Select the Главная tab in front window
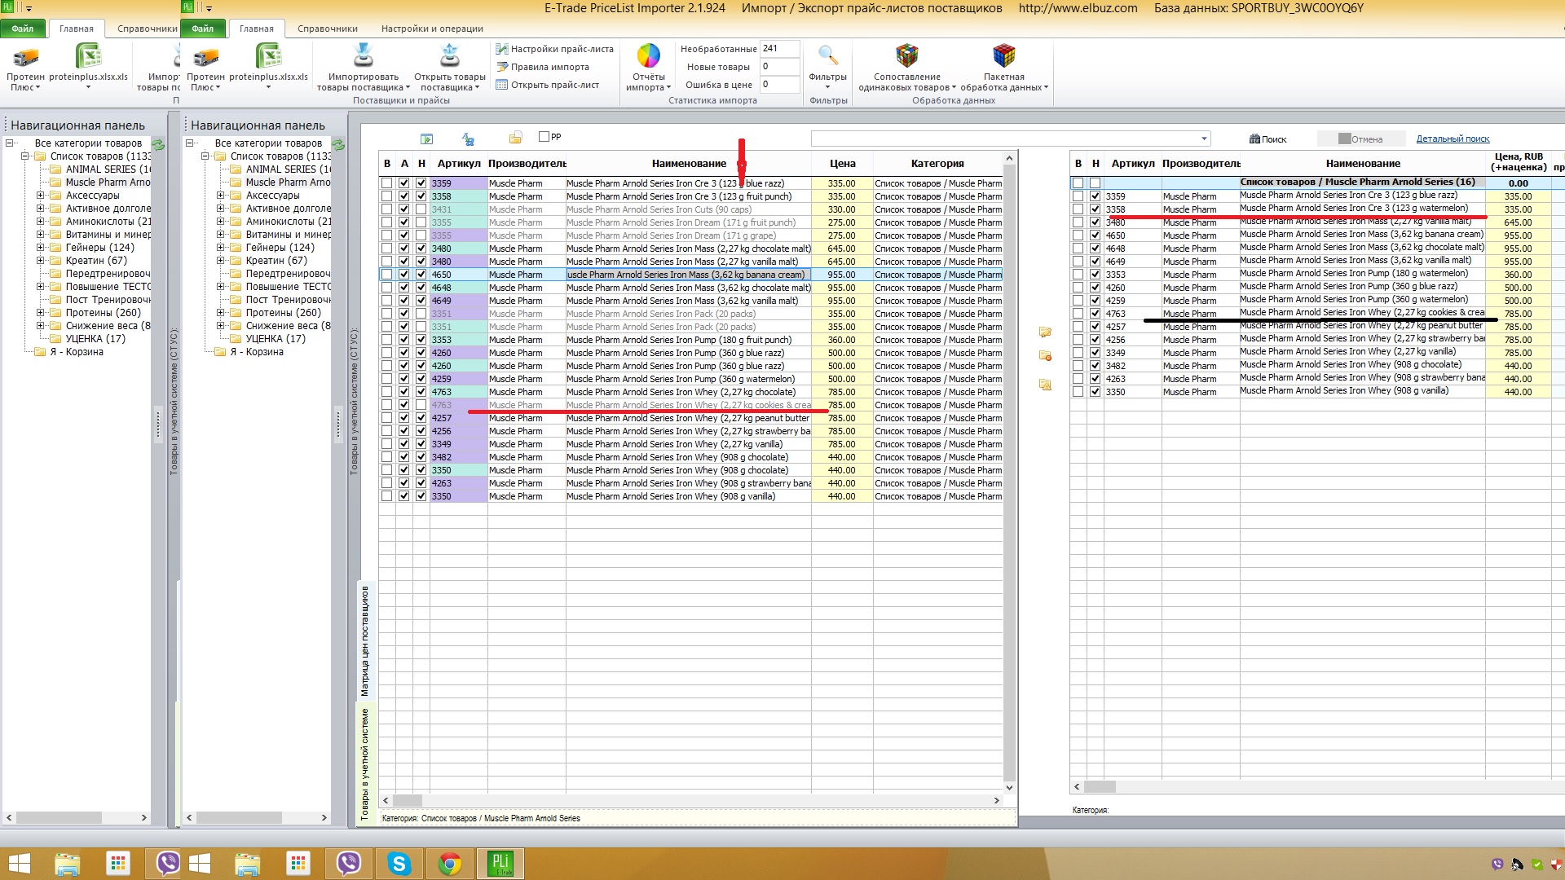This screenshot has height=880, width=1565. [x=257, y=29]
